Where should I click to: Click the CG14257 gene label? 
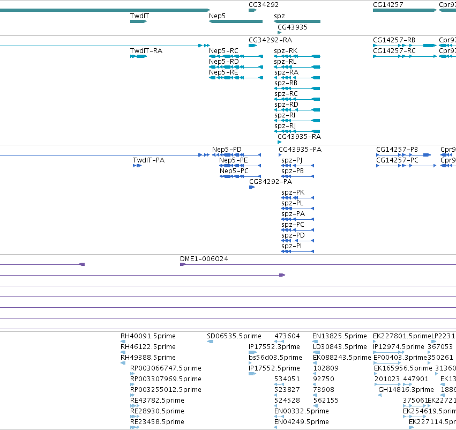coord(388,5)
